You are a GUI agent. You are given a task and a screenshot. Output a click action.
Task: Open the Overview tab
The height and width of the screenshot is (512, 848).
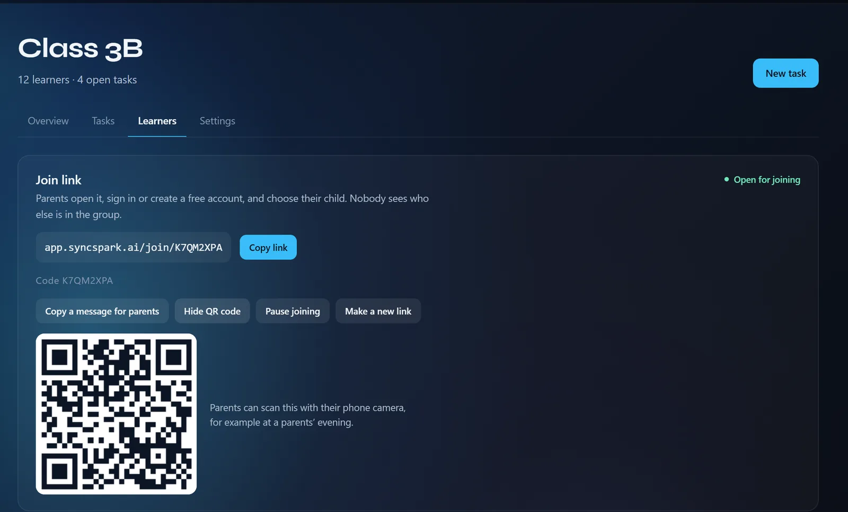coord(48,121)
